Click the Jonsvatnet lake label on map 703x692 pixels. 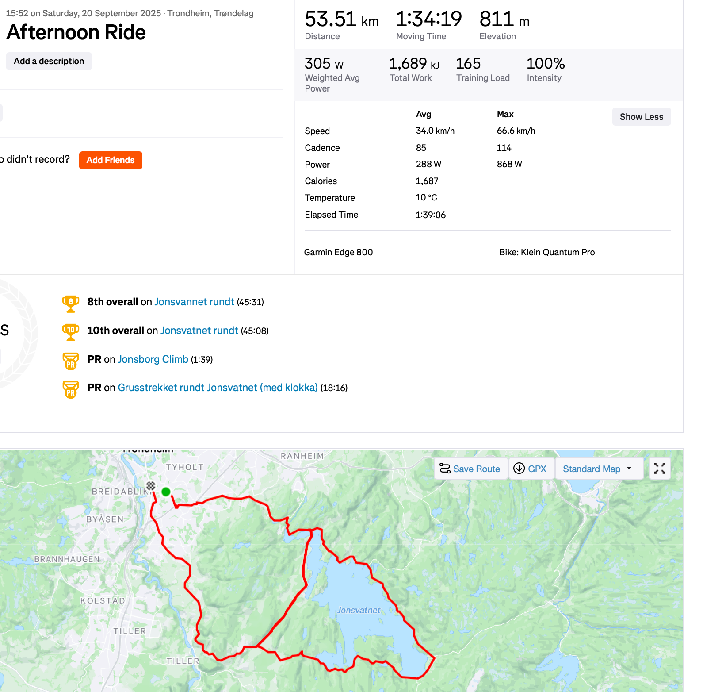[x=359, y=610]
